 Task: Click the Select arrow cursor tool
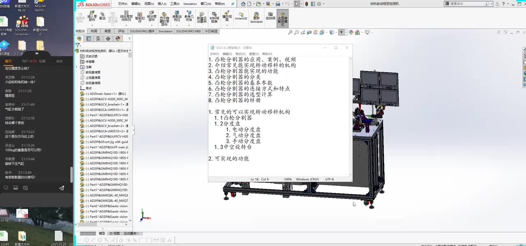coord(297,4)
